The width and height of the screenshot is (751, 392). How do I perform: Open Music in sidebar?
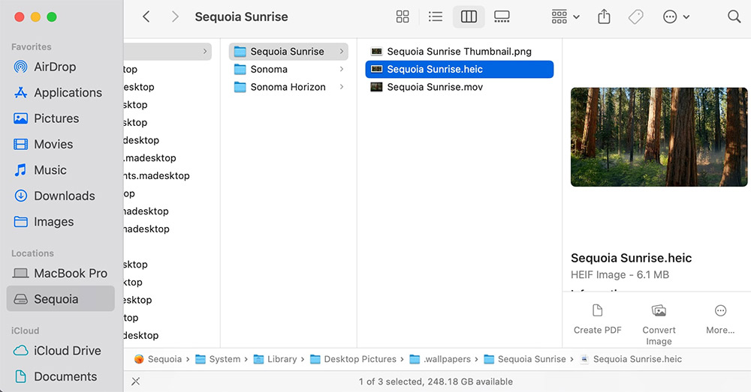(x=61, y=170)
